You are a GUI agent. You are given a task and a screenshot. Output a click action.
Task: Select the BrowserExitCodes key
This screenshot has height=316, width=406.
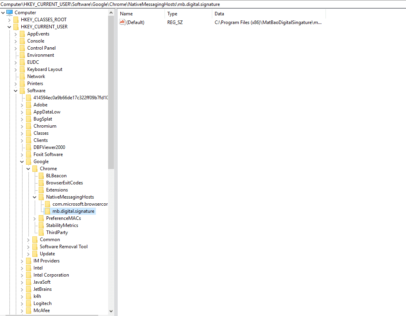click(64, 183)
